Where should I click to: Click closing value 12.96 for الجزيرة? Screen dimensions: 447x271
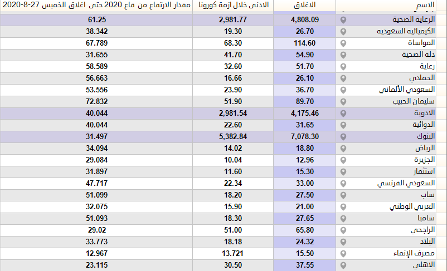pos(305,160)
